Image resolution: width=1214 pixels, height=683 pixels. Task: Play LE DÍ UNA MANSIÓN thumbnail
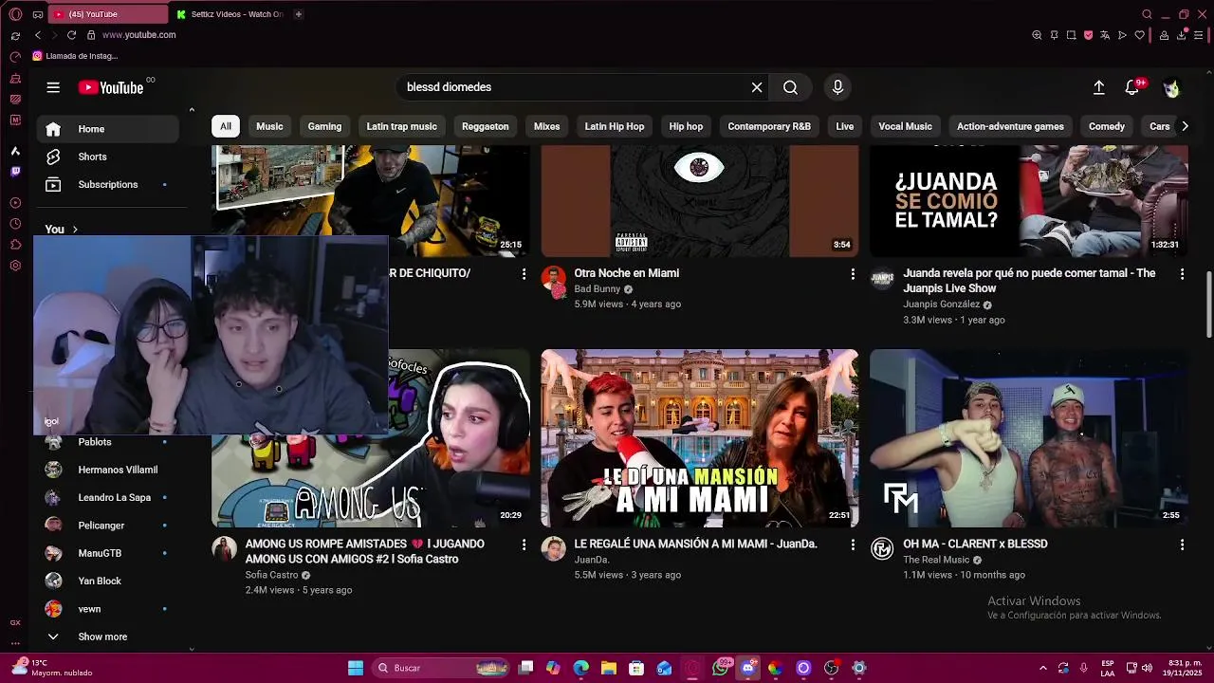[x=699, y=438]
